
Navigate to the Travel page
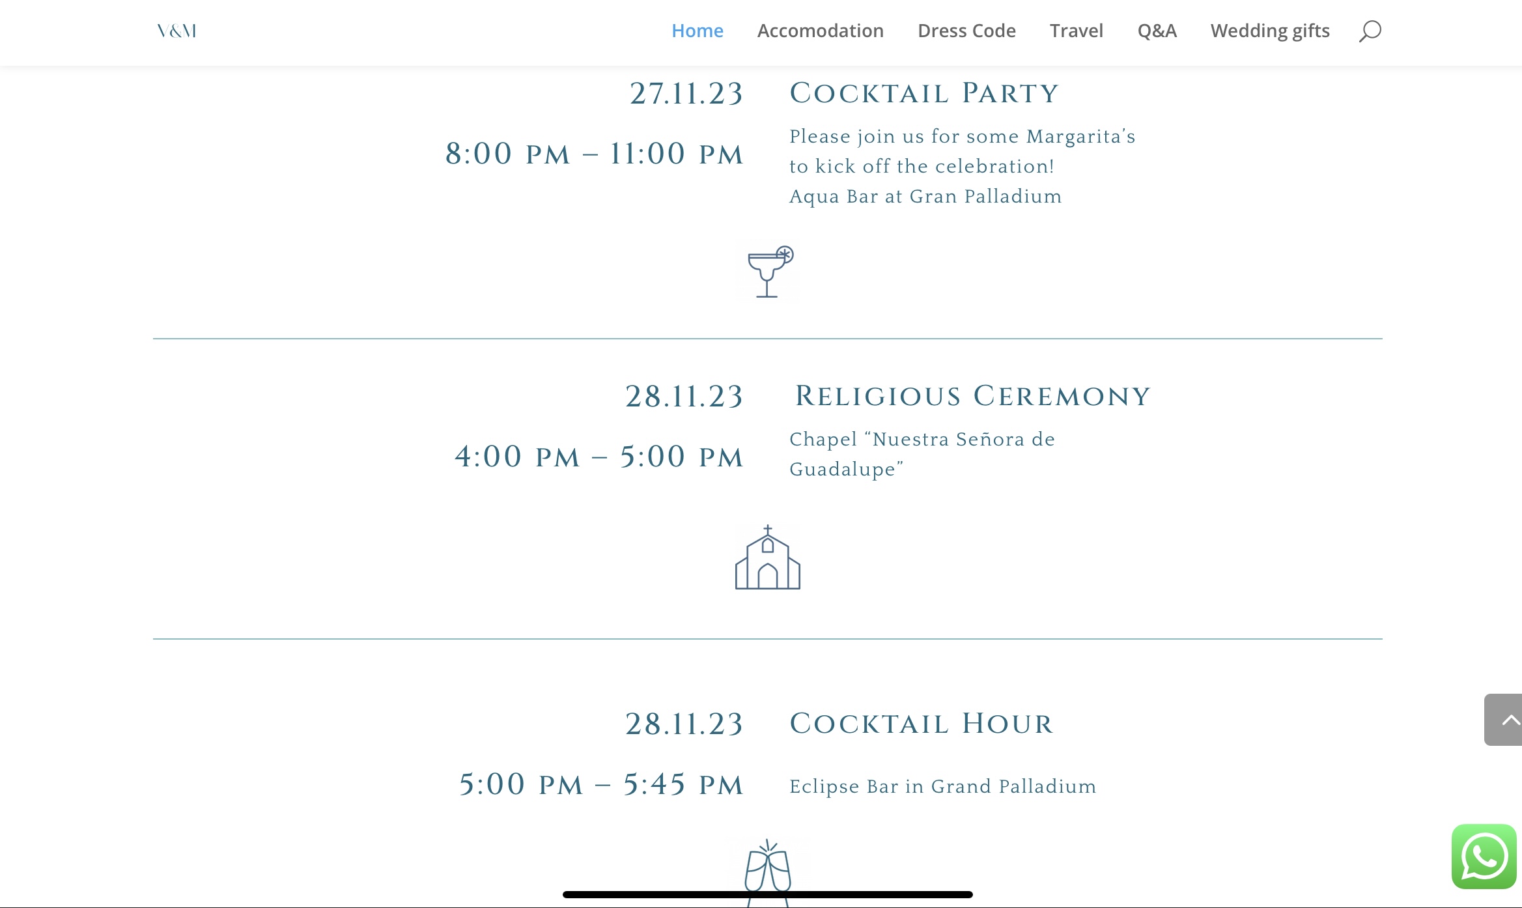1076,31
